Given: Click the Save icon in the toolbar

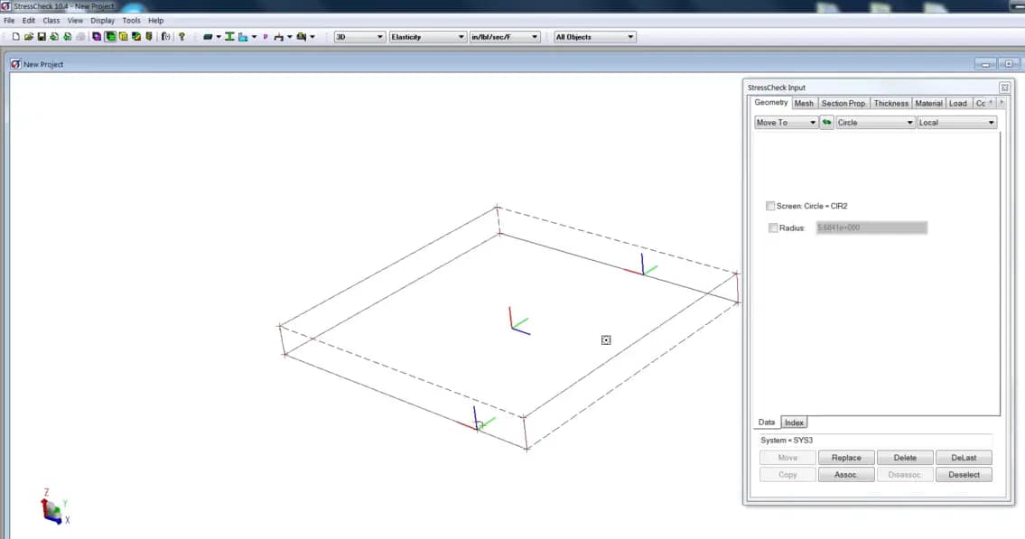Looking at the screenshot, I should tap(41, 36).
